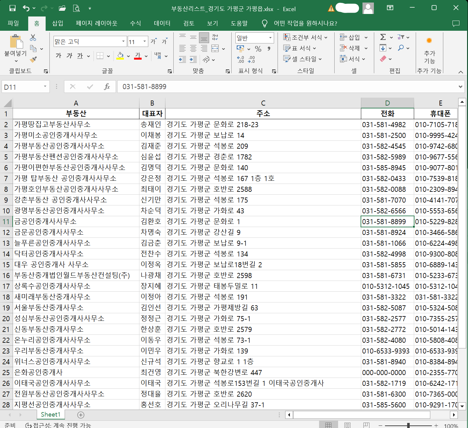Screen dimensions: 468x428
Task: Enable wrap text (자동 줄 바꿈)
Action: (215, 37)
